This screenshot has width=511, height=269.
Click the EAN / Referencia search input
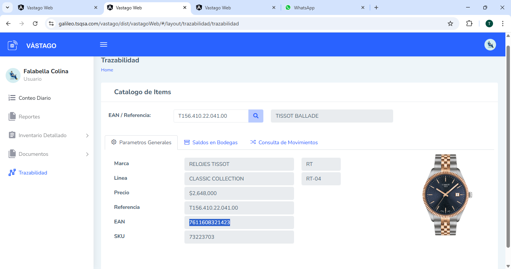[x=211, y=116]
